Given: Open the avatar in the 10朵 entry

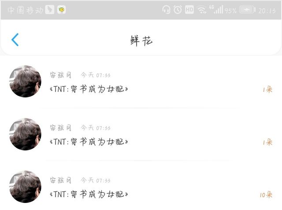Looking at the screenshot, I should coord(26,187).
